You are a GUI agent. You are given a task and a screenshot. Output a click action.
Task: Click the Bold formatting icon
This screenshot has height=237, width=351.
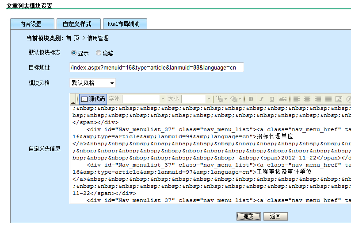[251, 99]
